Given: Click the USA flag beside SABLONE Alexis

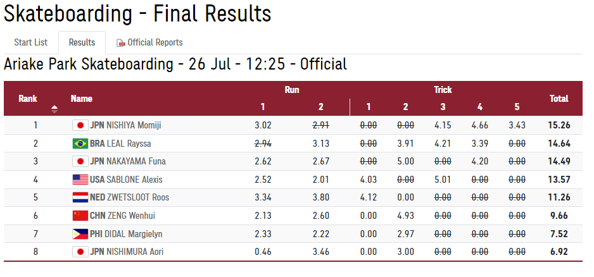Looking at the screenshot, I should coord(80,180).
